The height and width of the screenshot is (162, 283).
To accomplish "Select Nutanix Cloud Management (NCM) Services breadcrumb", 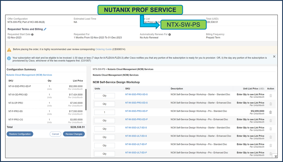I will [x=130, y=69].
